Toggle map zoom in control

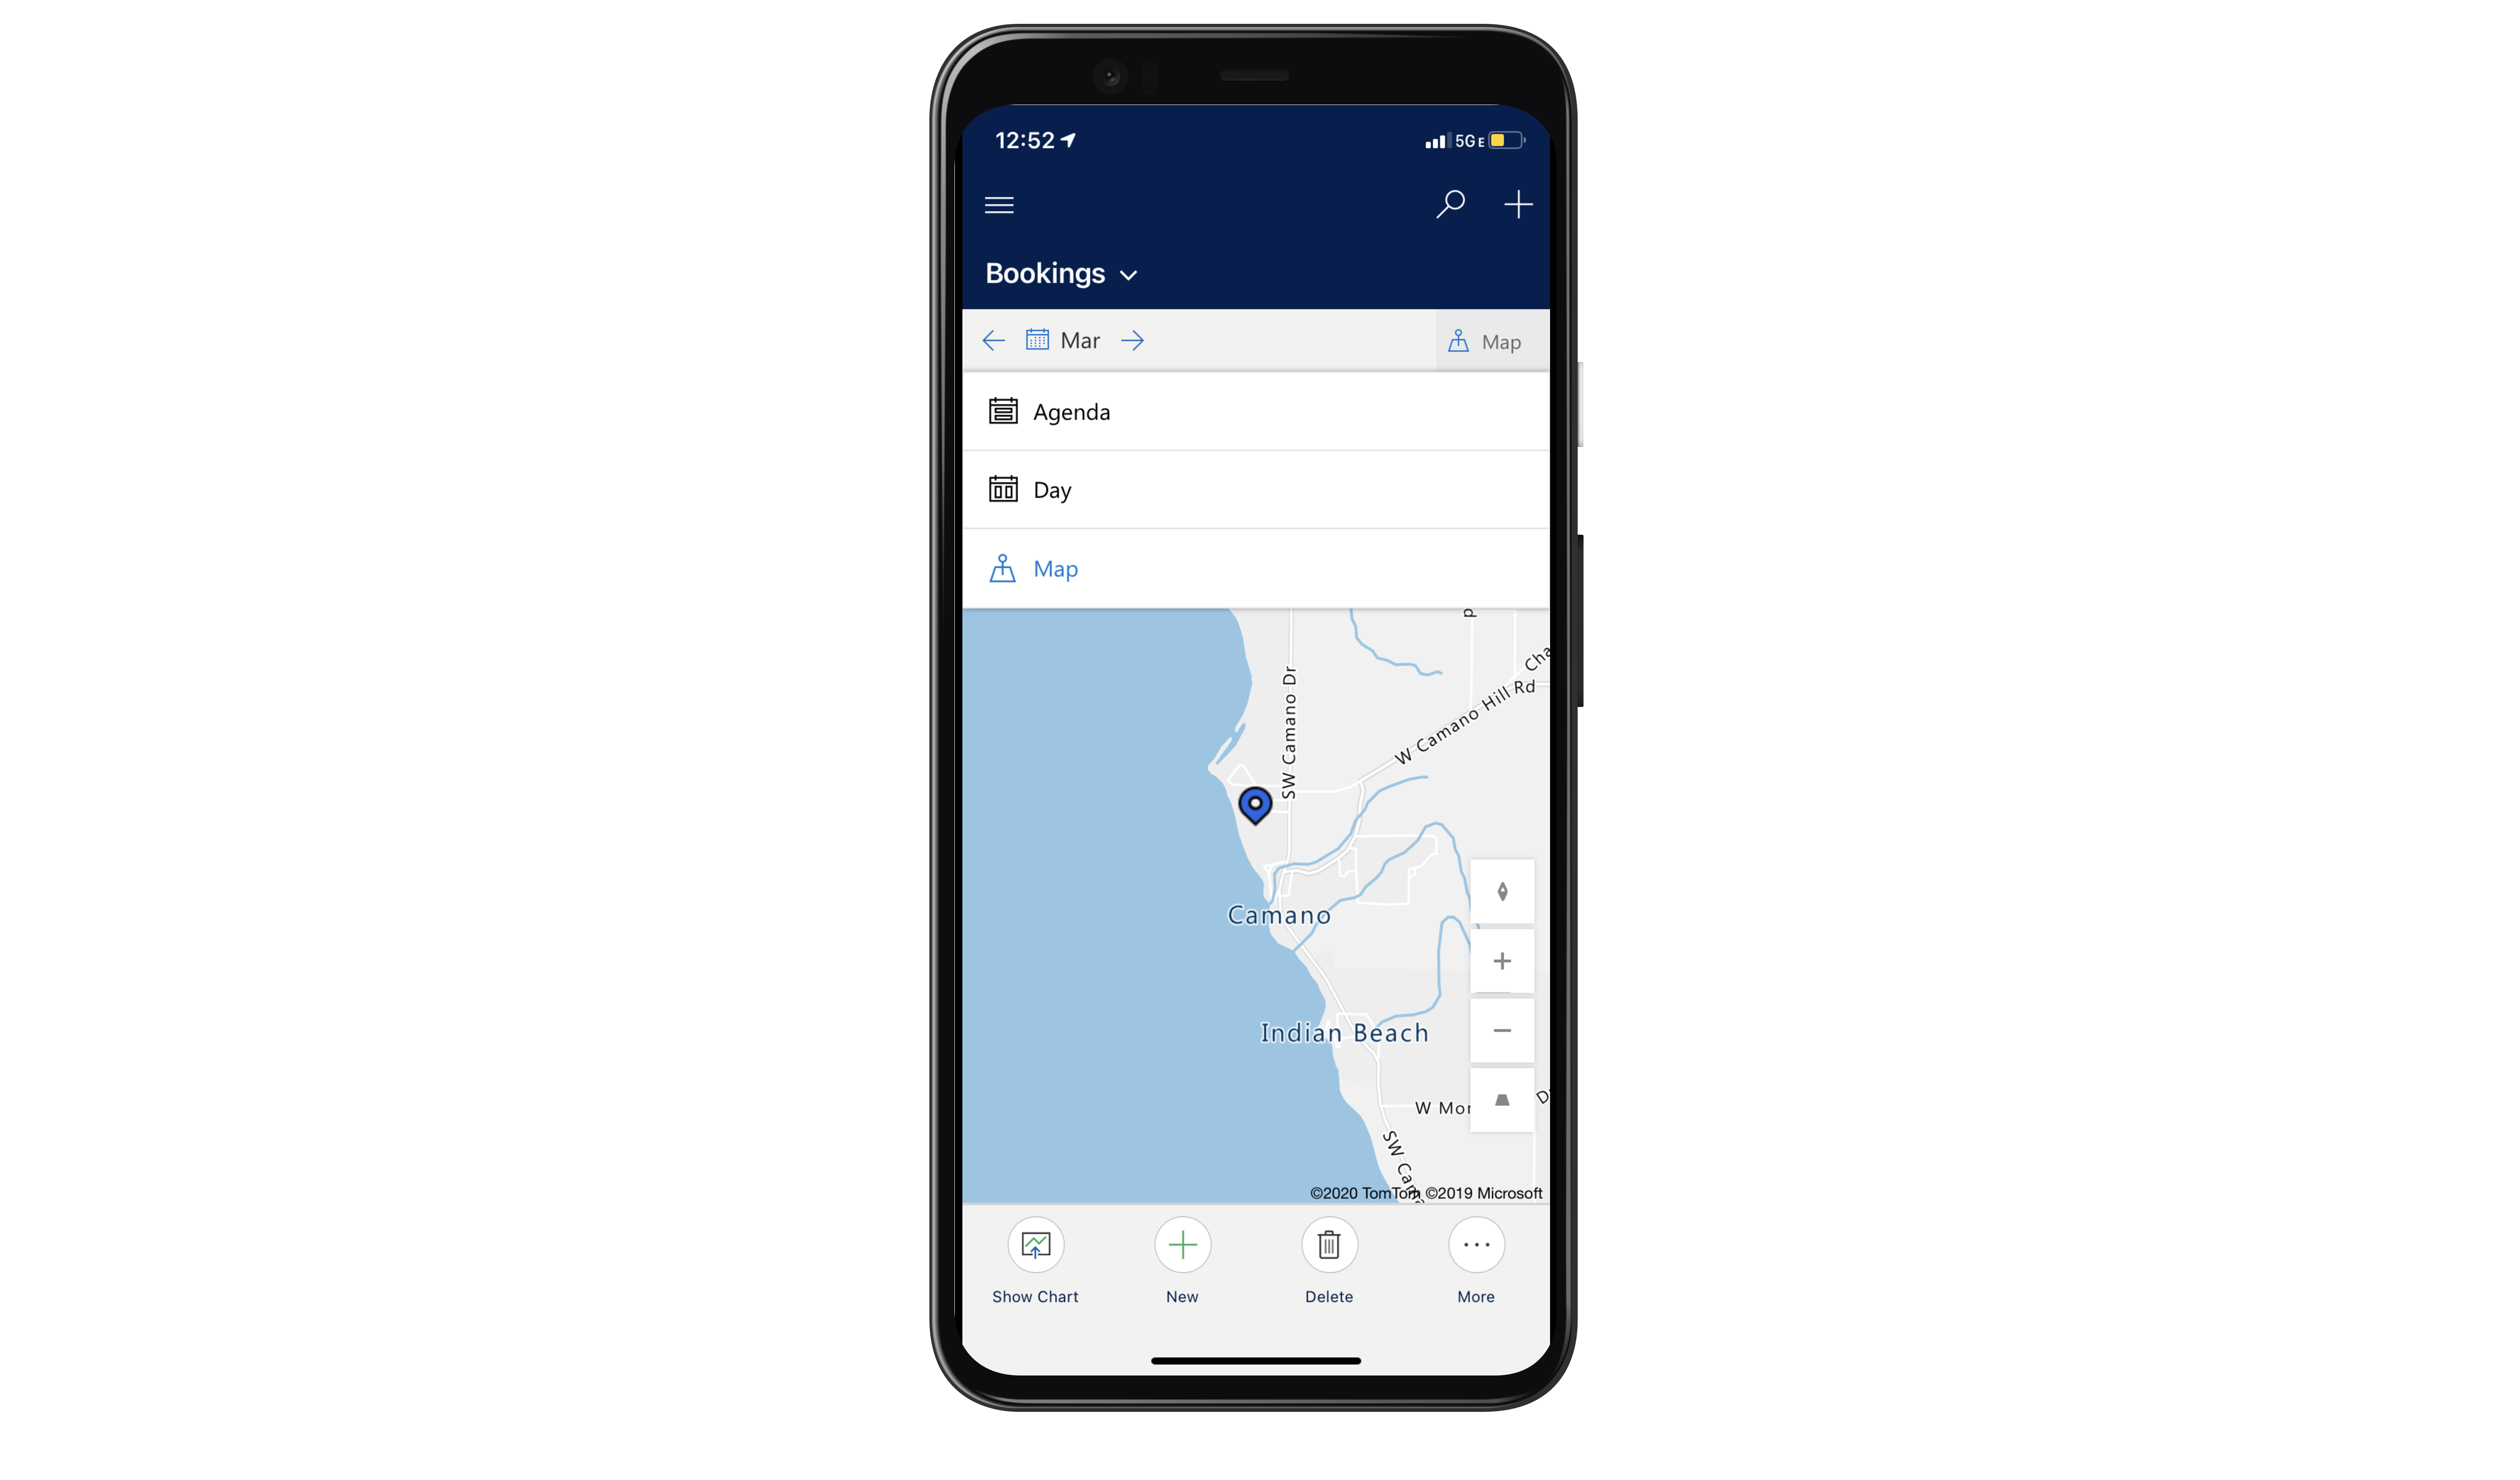(x=1502, y=960)
